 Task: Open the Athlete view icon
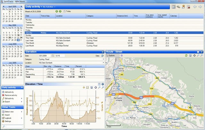pos(184,6)
